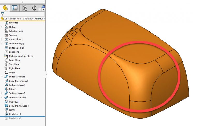Expand the Surface-Sweep1 feature
This screenshot has height=126, width=207.
pos(2,77)
